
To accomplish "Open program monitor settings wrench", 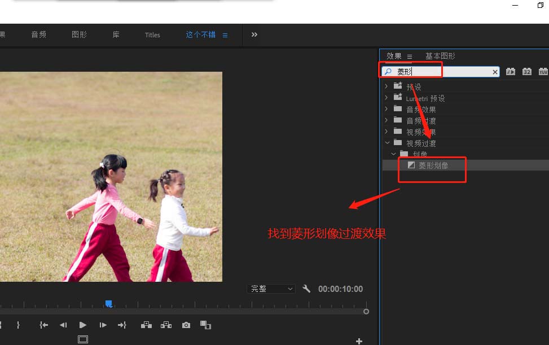I will [306, 289].
